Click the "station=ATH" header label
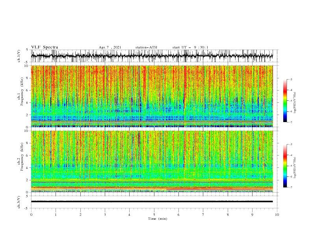 tap(146, 47)
